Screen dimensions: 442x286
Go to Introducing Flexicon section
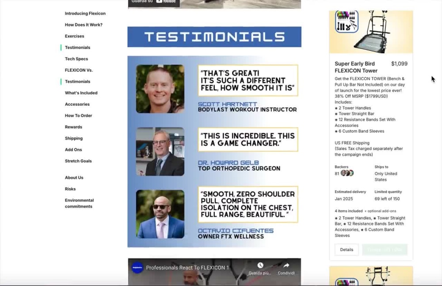coord(85,13)
